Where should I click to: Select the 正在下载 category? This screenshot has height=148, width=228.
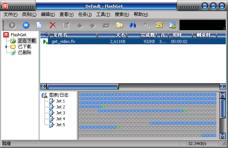click(27, 41)
